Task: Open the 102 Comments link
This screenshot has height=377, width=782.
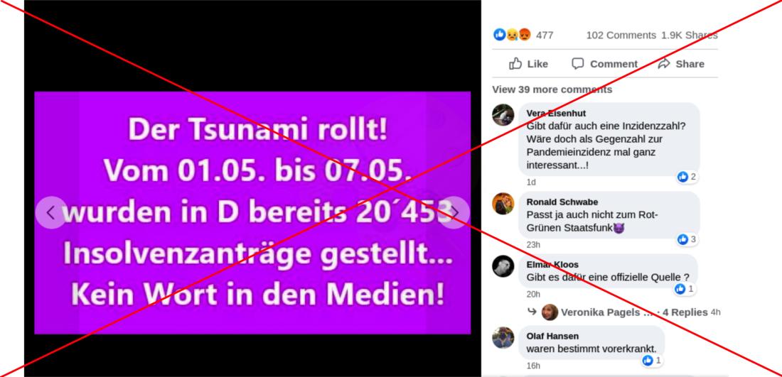Action: coord(621,35)
